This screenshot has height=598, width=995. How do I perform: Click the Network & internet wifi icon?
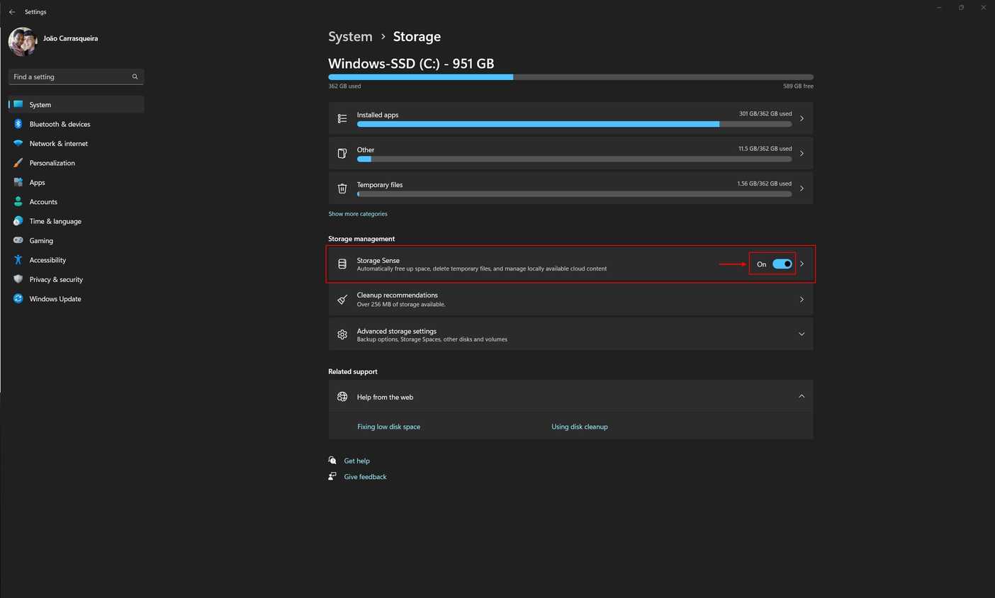point(18,143)
